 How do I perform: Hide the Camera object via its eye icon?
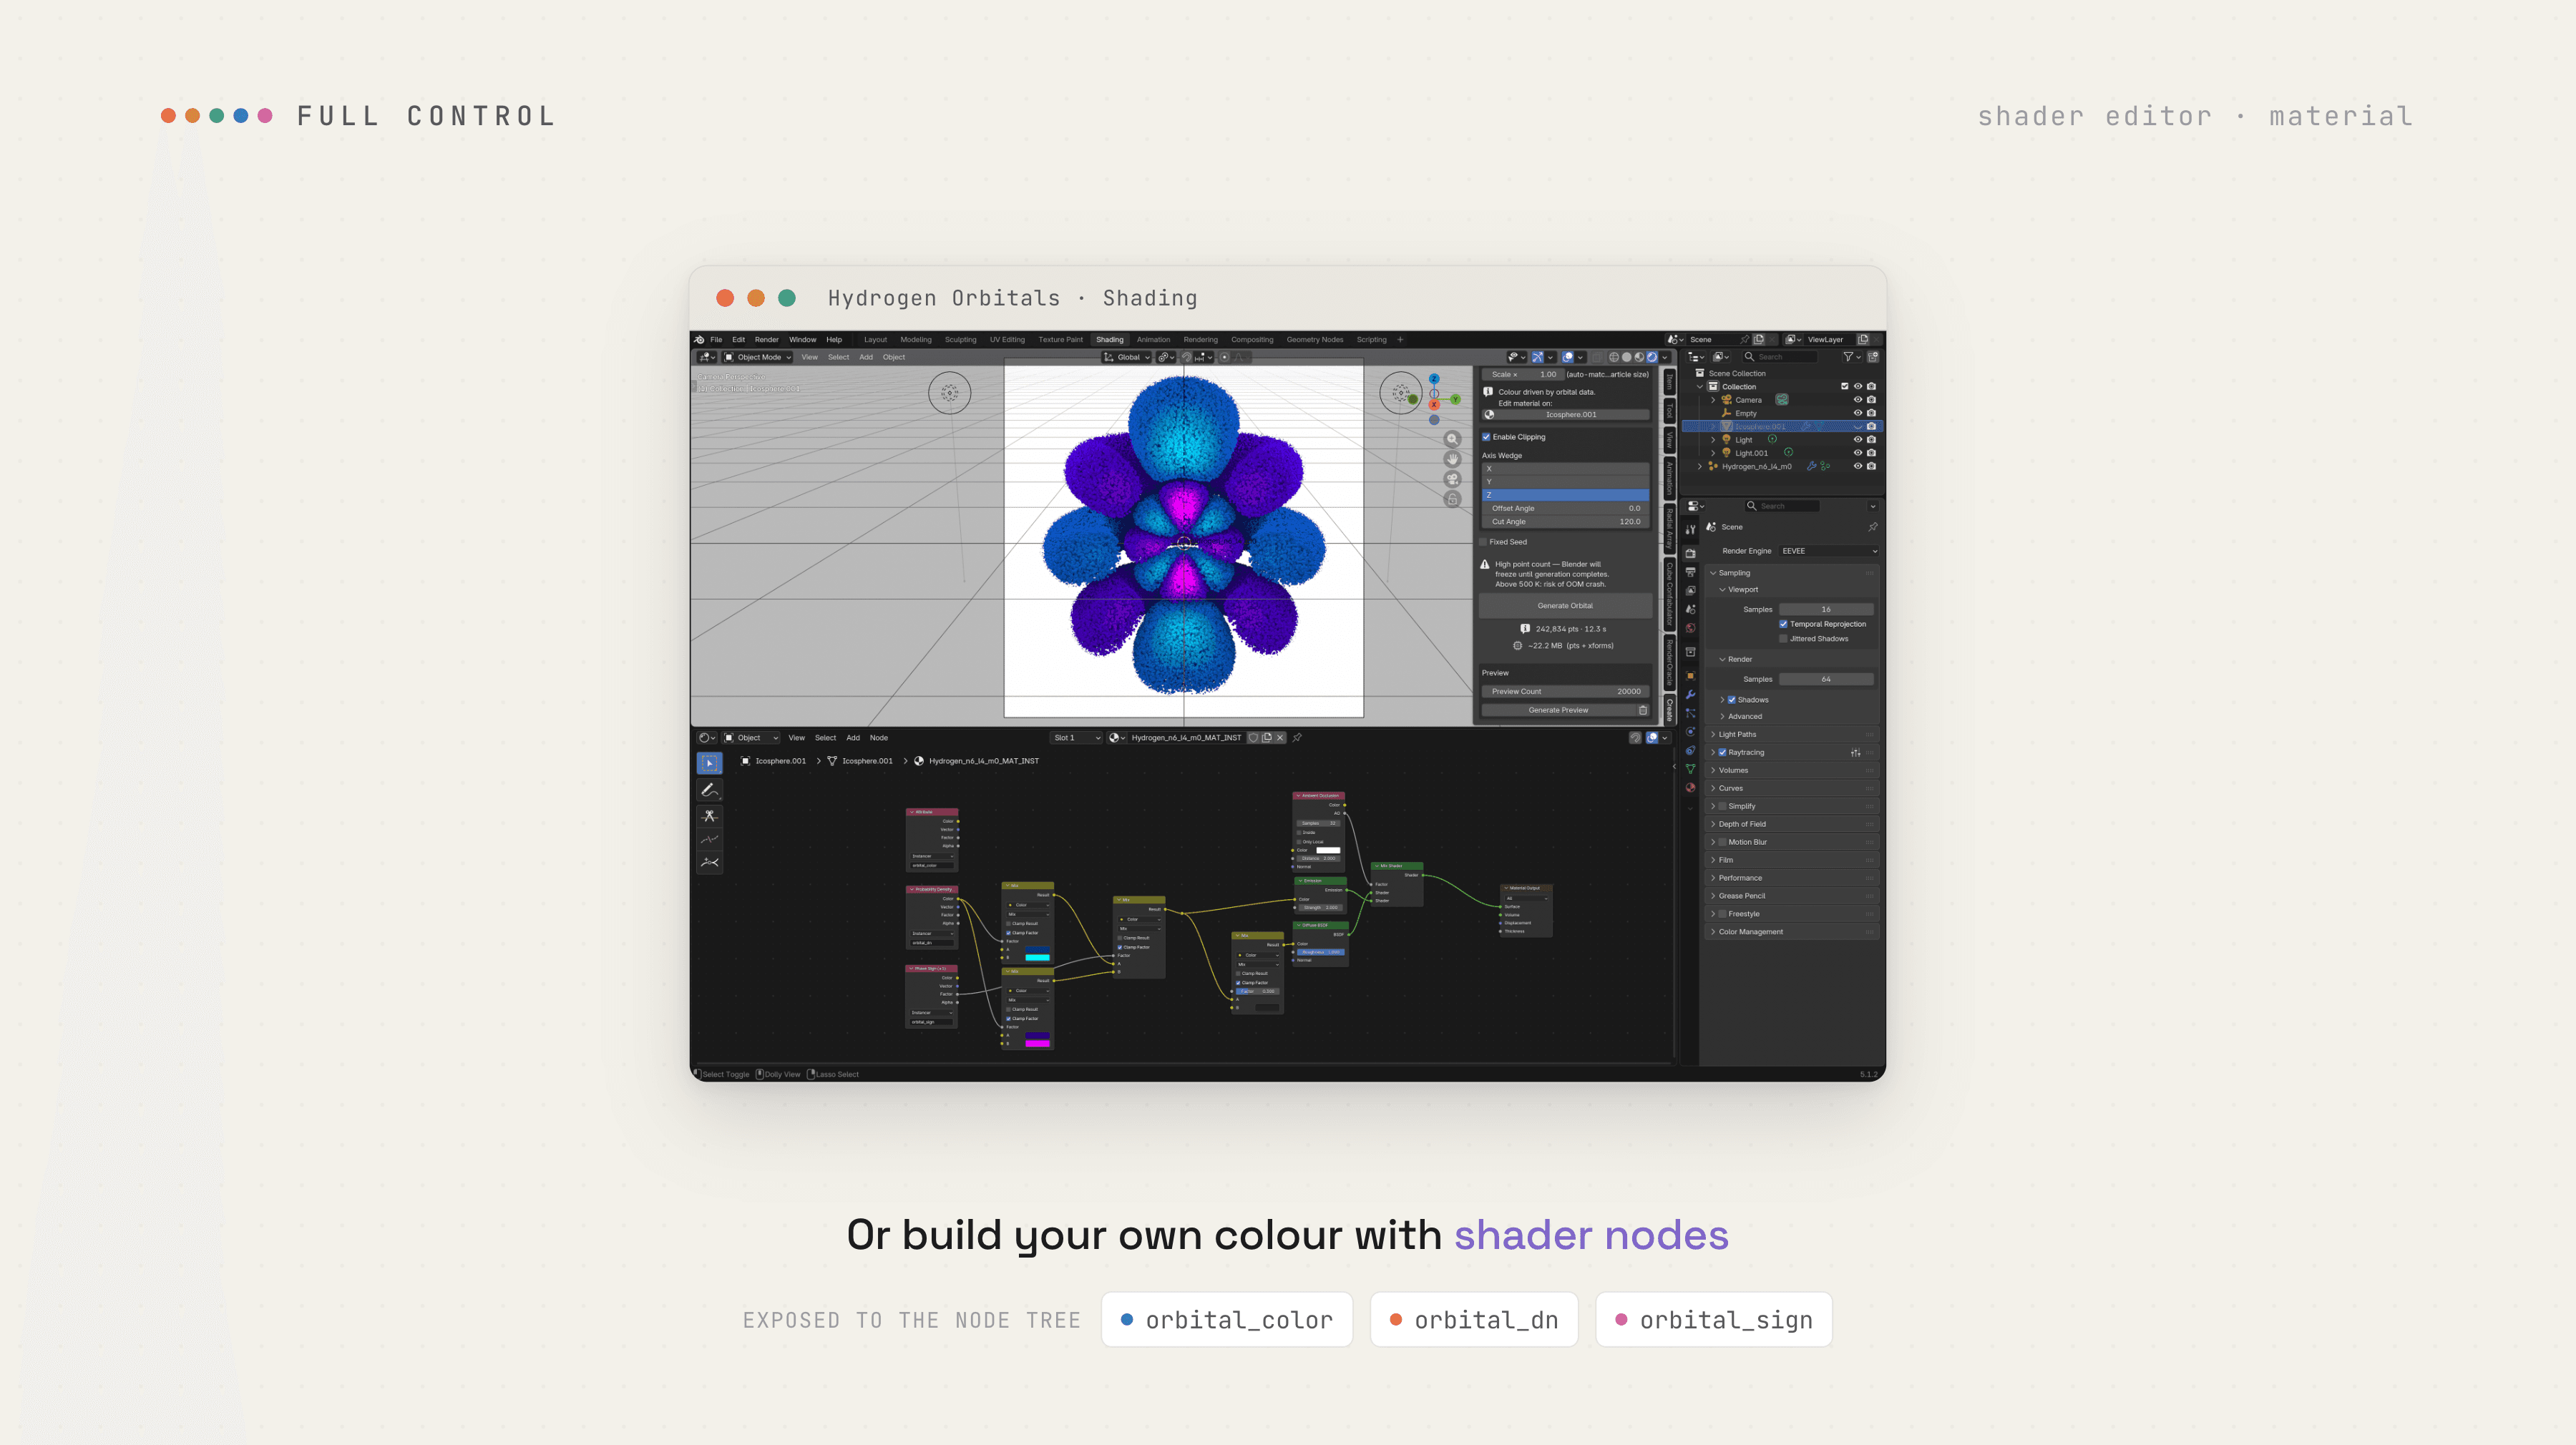(x=1858, y=400)
